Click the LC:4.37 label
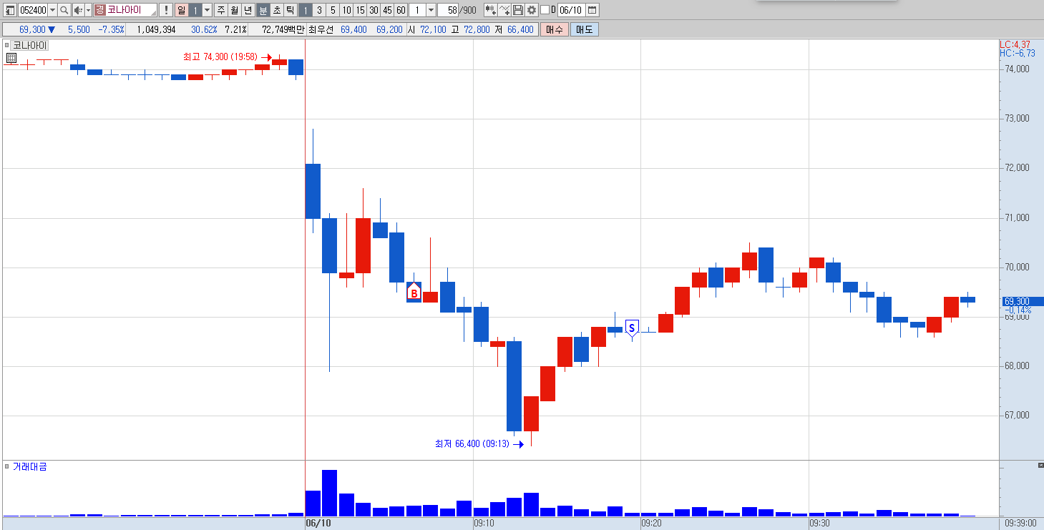This screenshot has width=1044, height=530. (1015, 44)
